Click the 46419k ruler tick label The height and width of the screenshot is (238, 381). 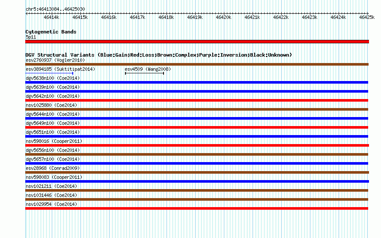(195, 17)
